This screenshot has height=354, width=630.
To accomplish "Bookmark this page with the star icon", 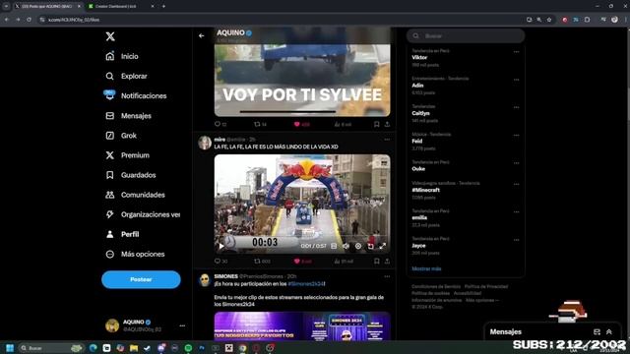I will pyautogui.click(x=549, y=20).
